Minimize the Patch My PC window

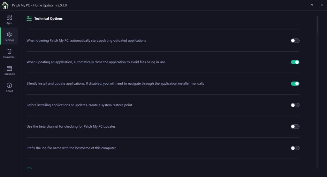(x=302, y=5)
